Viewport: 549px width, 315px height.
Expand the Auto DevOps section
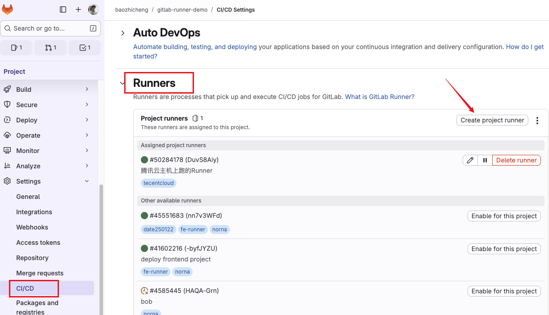pyautogui.click(x=122, y=33)
